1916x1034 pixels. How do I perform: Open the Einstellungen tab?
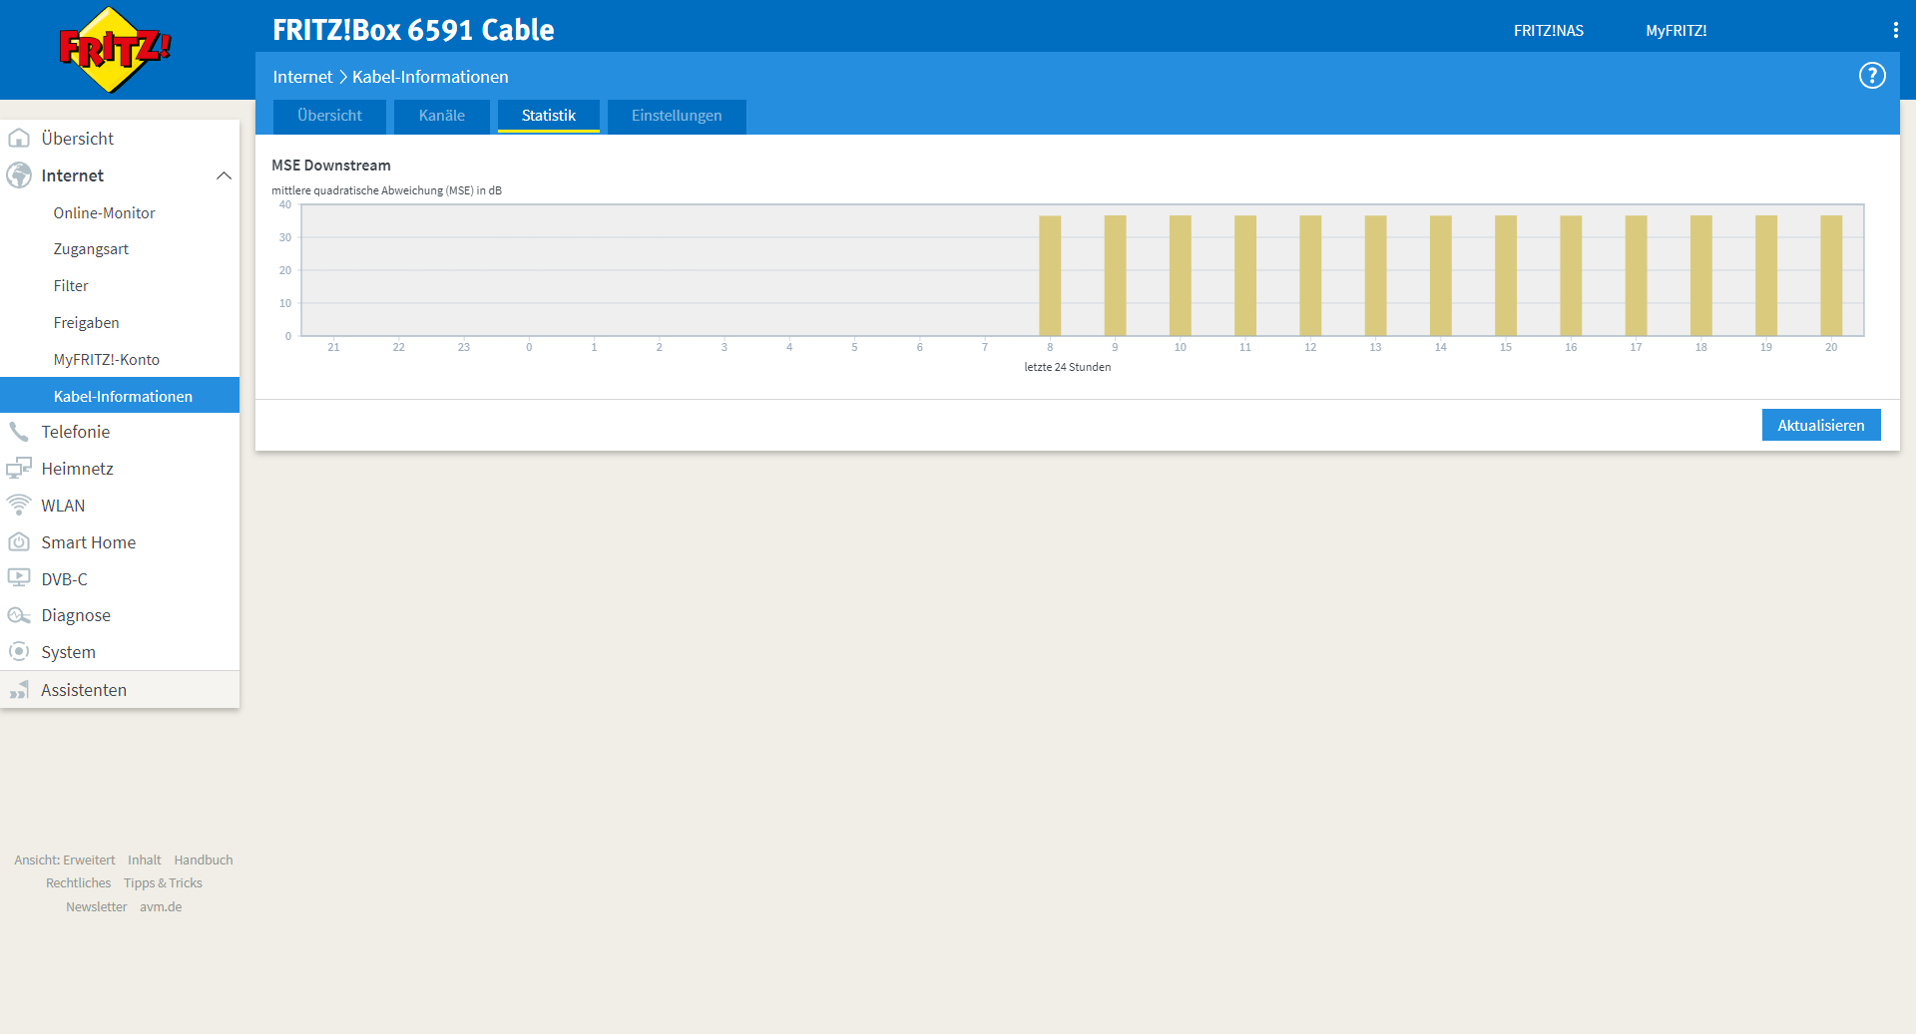(677, 116)
